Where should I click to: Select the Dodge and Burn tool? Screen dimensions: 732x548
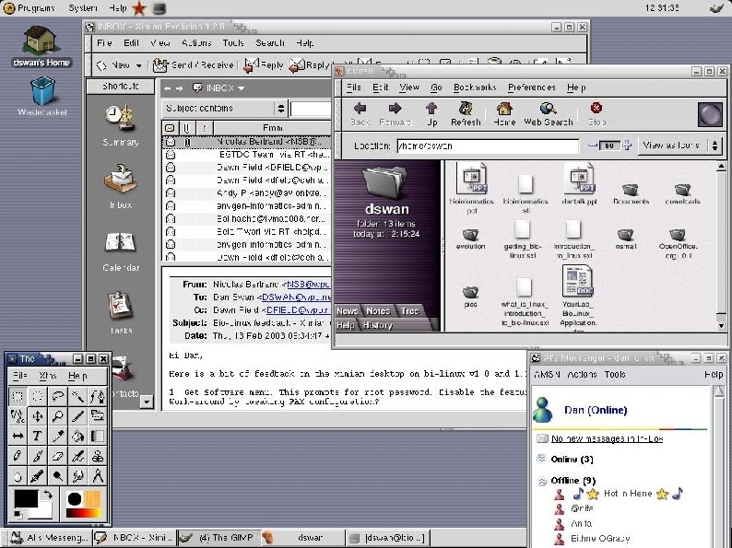point(57,476)
